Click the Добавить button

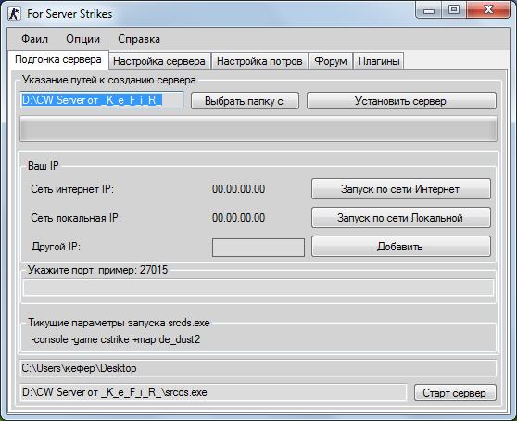[401, 246]
